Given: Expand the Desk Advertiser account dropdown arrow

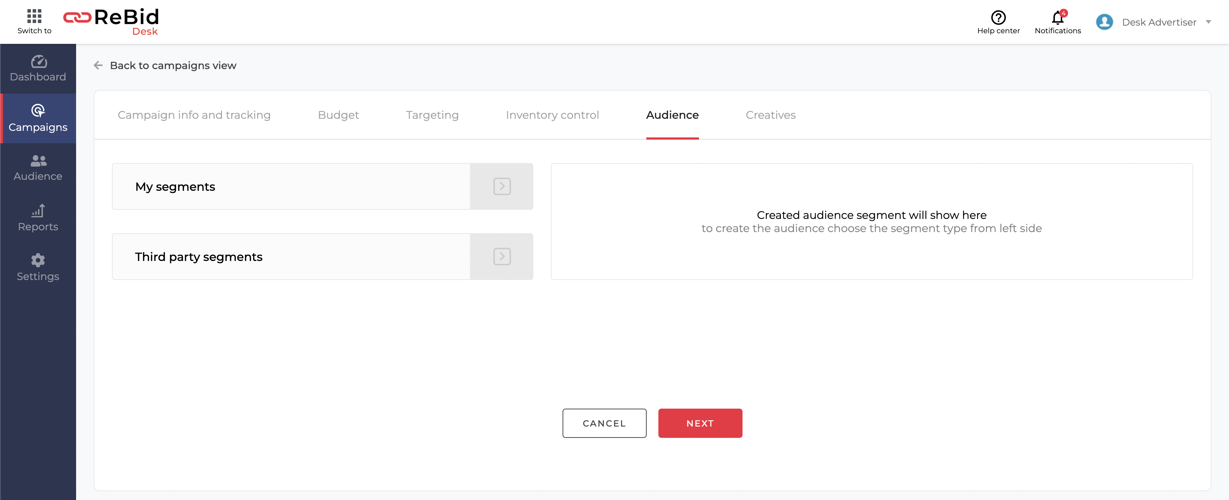Looking at the screenshot, I should (1208, 22).
